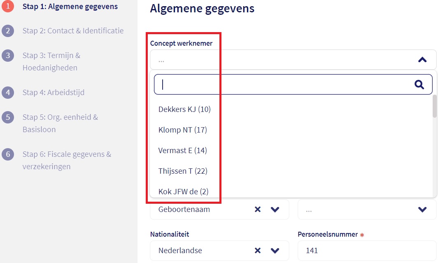This screenshot has width=438, height=263.
Task: Pick Vermast E (14) from list
Action: tap(182, 151)
